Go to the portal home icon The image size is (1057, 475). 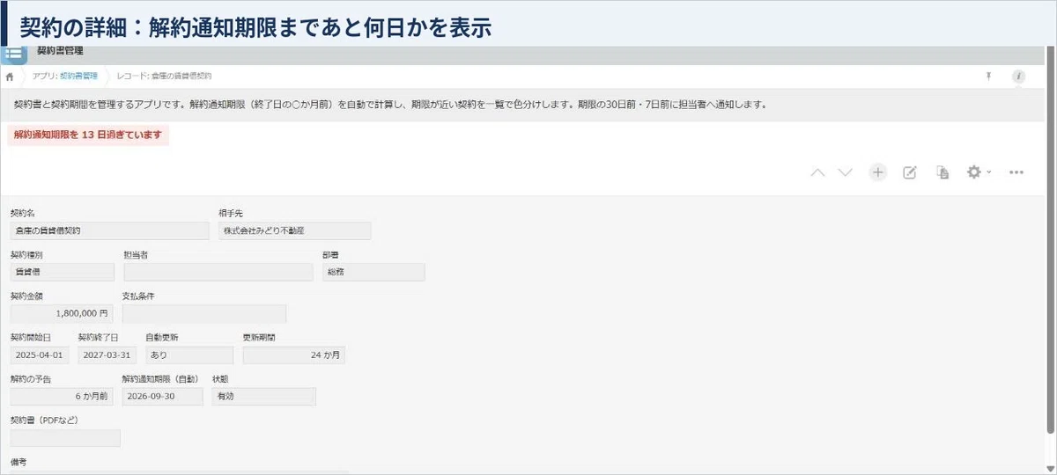[x=10, y=77]
